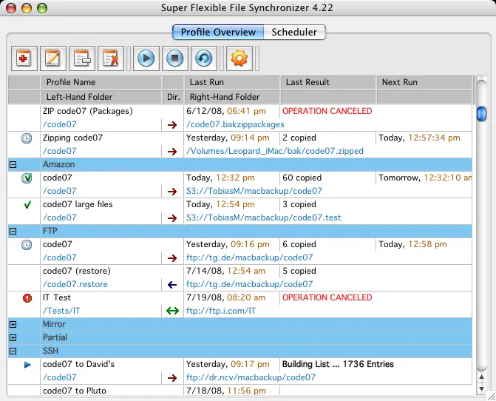Click the SSH group header label
This screenshot has width=496, height=401.
[x=50, y=351]
